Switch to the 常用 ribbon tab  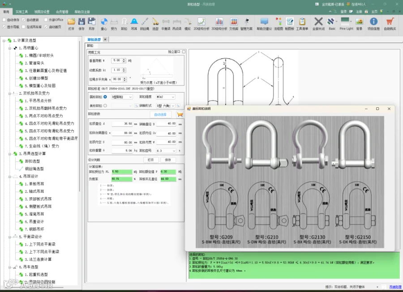6,12
